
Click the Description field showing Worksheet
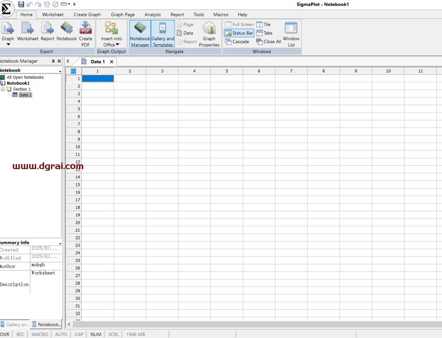coord(46,282)
